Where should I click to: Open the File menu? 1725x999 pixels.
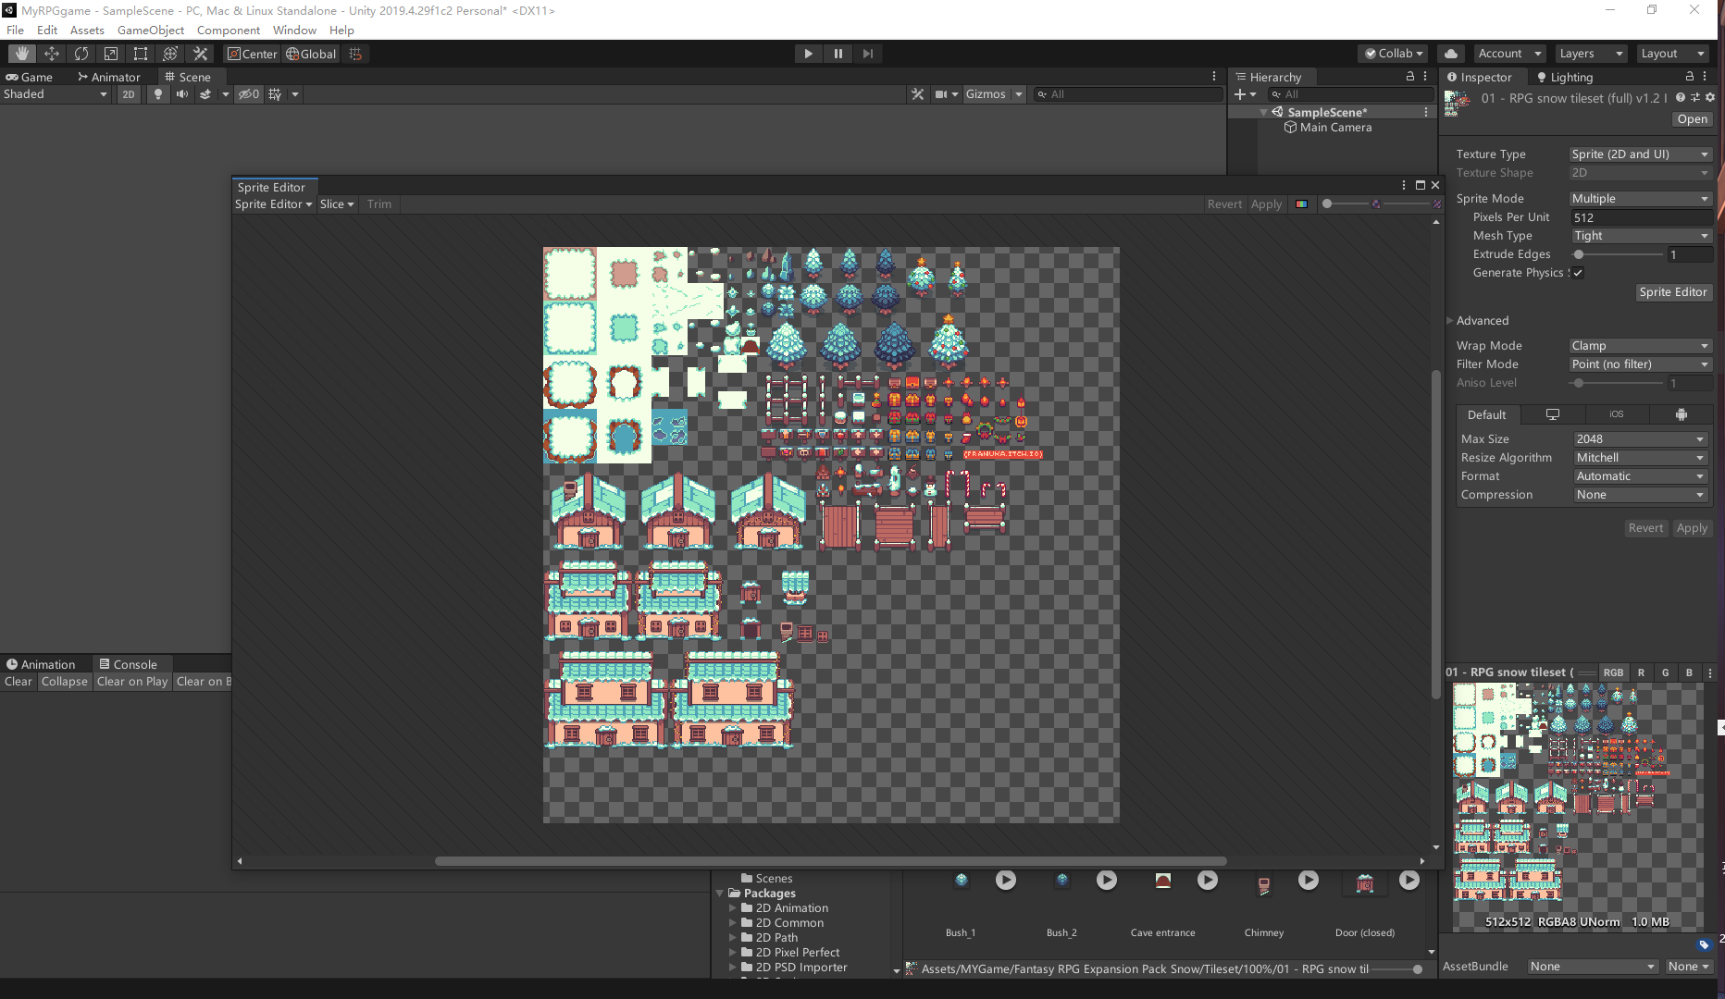pyautogui.click(x=15, y=30)
